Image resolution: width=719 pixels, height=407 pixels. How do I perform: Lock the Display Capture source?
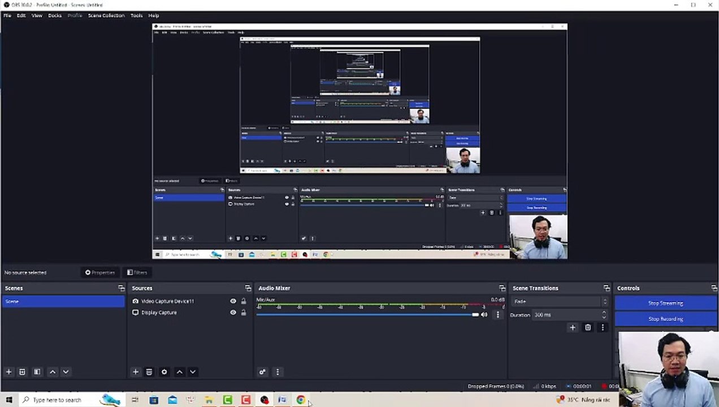244,313
